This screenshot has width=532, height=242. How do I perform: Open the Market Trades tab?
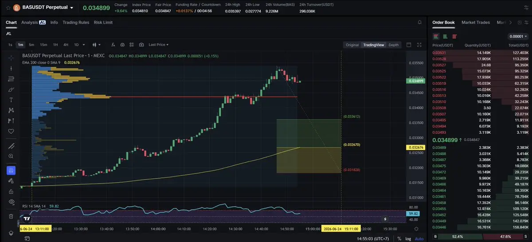tap(476, 22)
